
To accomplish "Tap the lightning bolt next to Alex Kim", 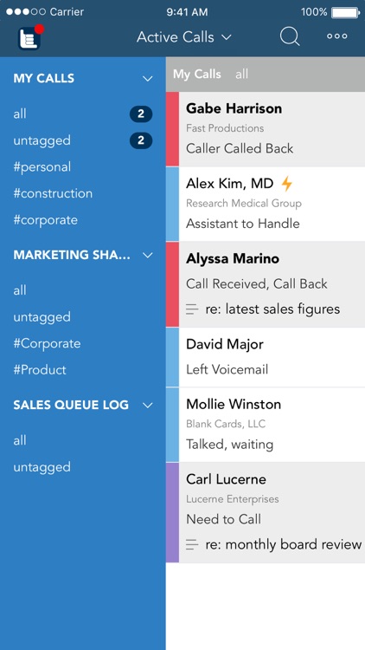I will tap(287, 183).
